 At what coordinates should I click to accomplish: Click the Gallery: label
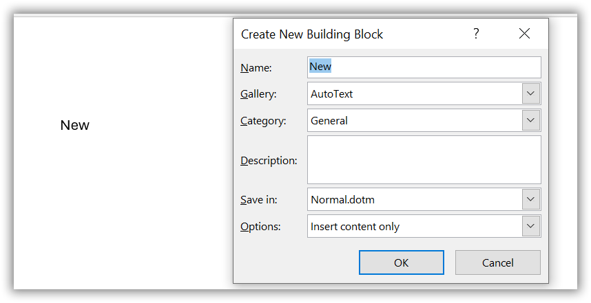[258, 94]
